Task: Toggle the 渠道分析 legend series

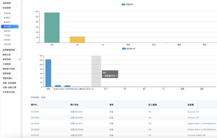Action: [127, 4]
